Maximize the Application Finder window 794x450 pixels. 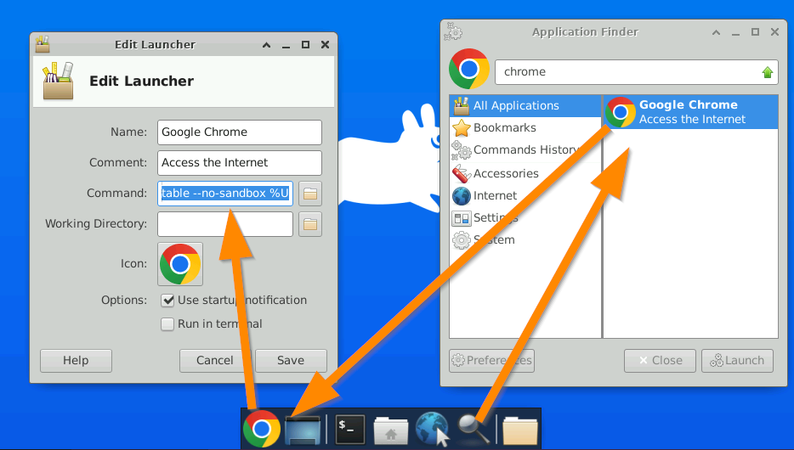pos(755,32)
